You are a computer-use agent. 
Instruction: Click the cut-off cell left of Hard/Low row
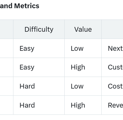[7, 86]
